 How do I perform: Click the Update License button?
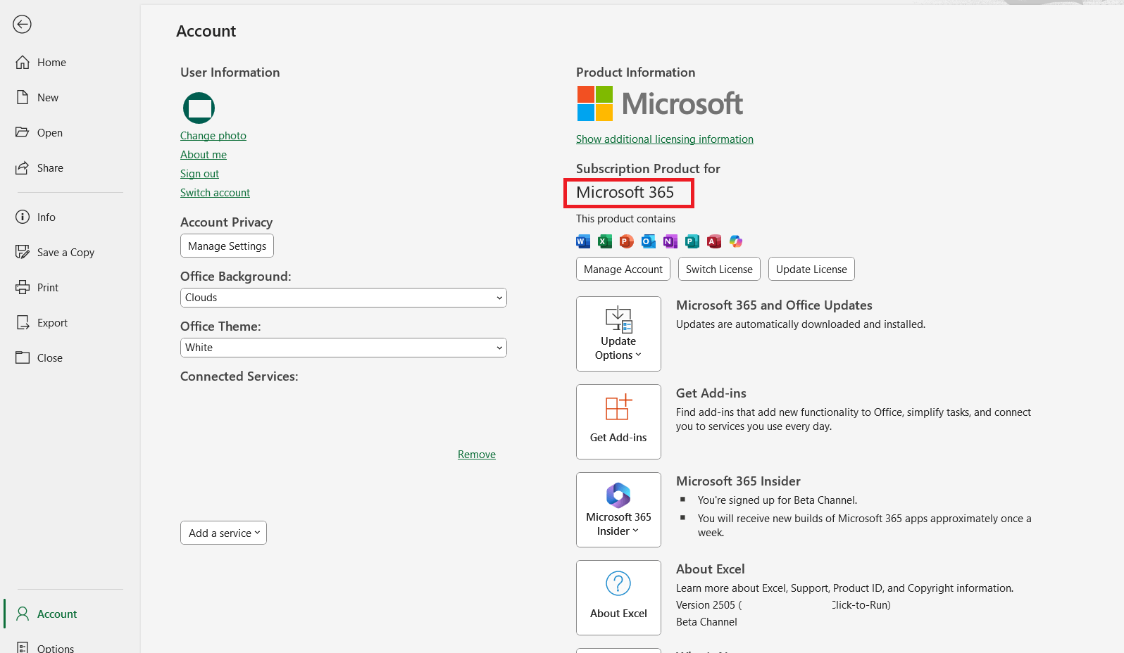[x=811, y=269]
